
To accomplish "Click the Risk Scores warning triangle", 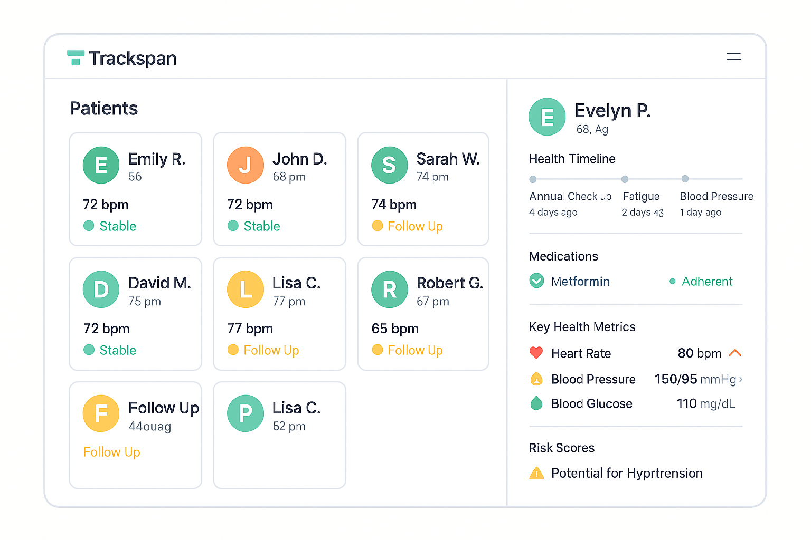I will coord(537,473).
